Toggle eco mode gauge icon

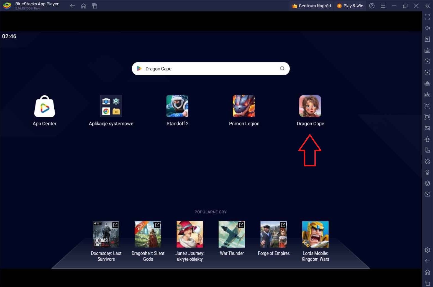coord(427,194)
